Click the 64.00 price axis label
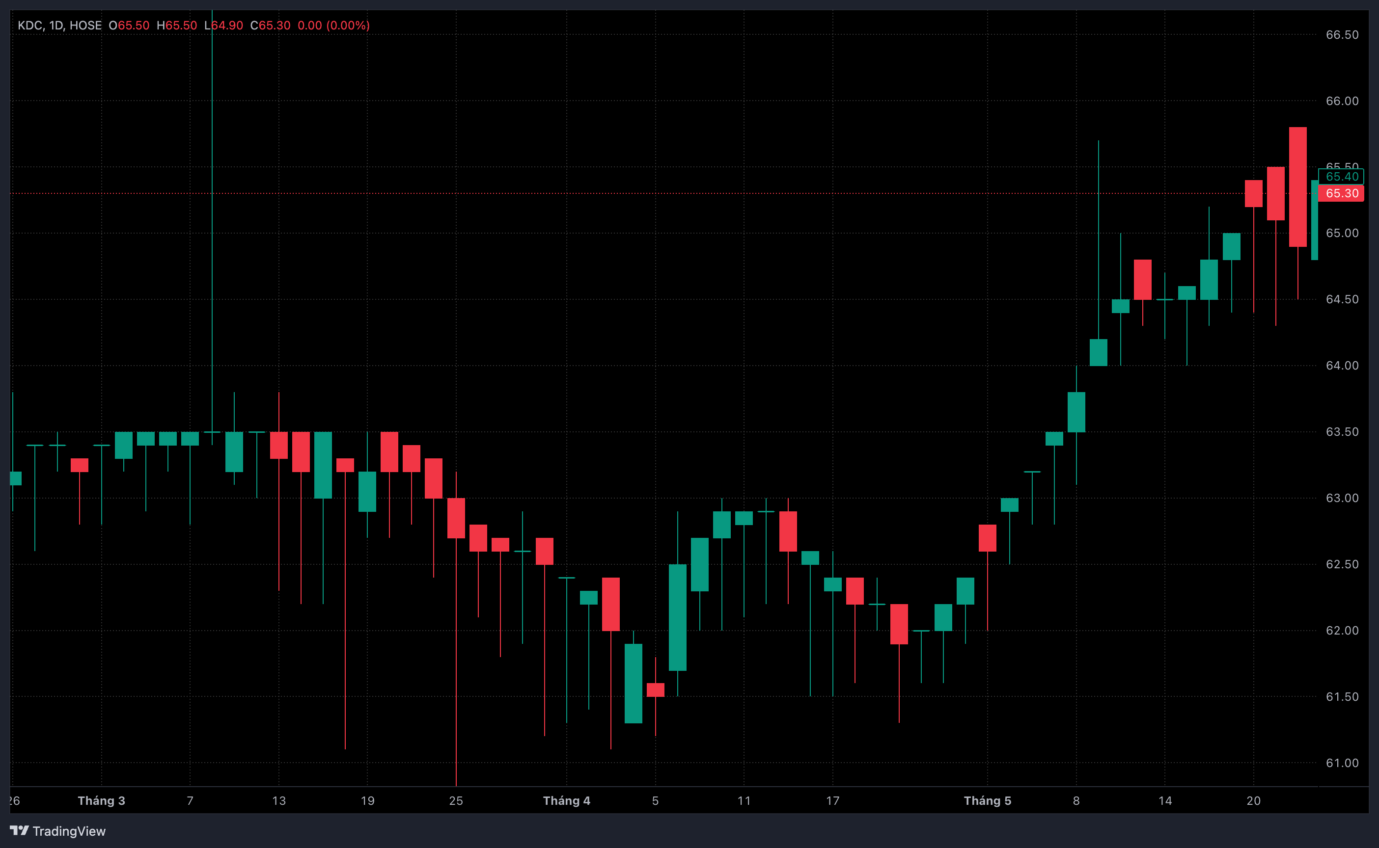1379x848 pixels. (1342, 366)
